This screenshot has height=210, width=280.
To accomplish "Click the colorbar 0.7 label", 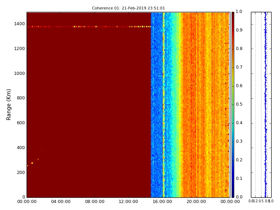I will (239, 67).
